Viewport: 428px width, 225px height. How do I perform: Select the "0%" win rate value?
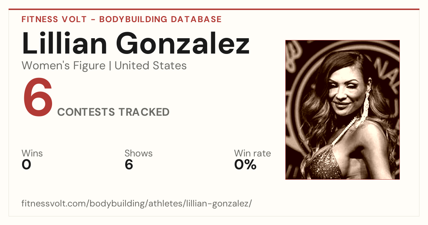point(245,165)
